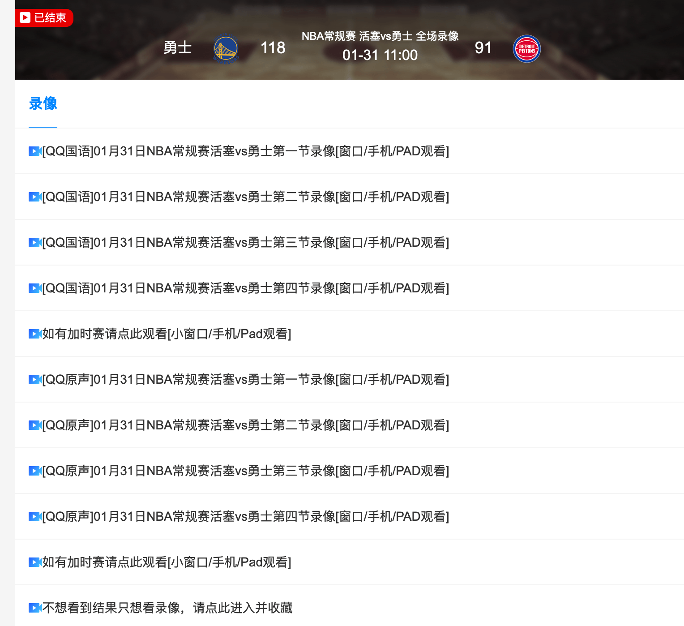684x626 pixels.
Task: Click the video icon beside QQ国语第四节录像
Action: [x=34, y=288]
